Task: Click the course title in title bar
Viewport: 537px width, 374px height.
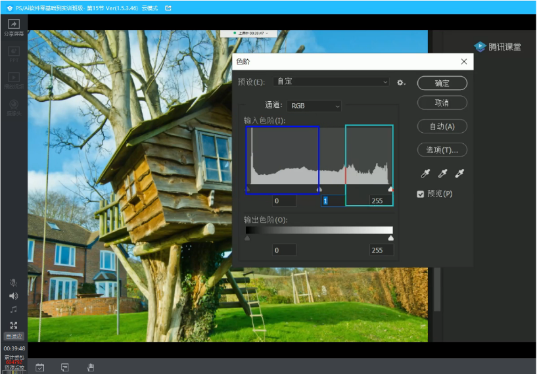Action: [77, 8]
